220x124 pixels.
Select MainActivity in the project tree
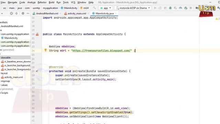click(x=10, y=38)
